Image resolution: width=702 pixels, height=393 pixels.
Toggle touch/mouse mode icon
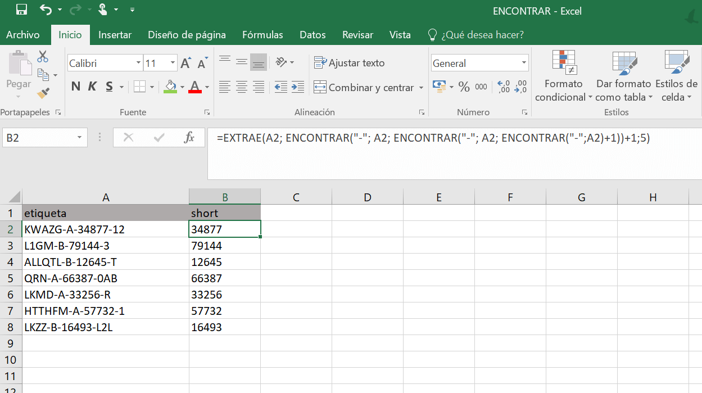103,10
